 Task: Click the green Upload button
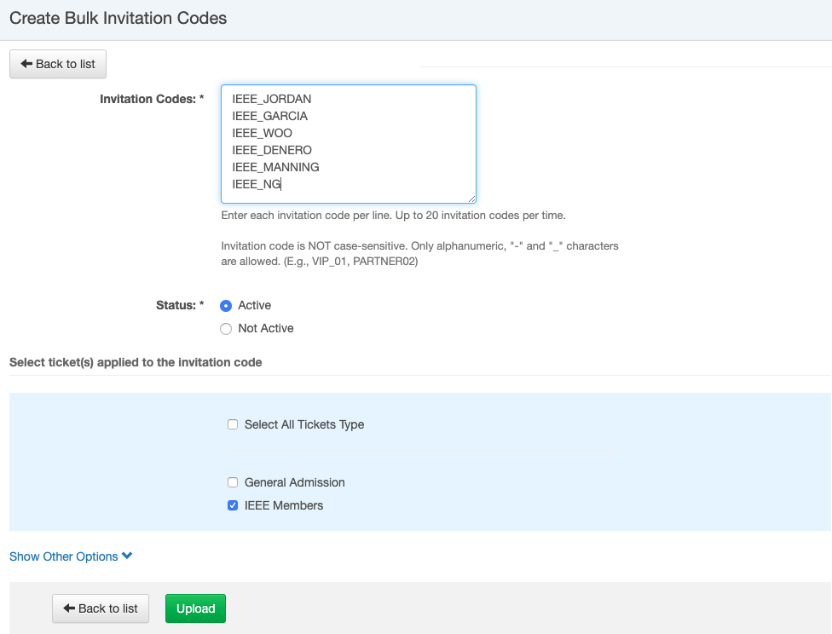196,608
